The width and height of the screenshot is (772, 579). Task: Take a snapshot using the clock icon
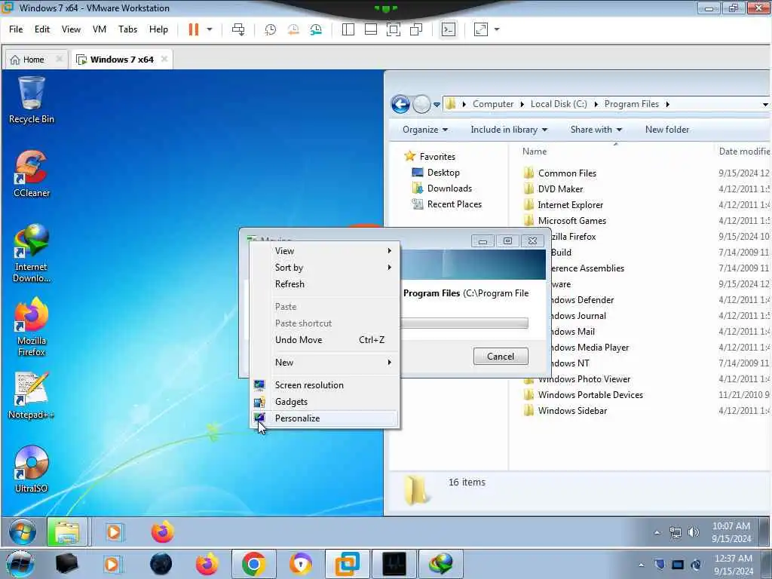point(271,29)
